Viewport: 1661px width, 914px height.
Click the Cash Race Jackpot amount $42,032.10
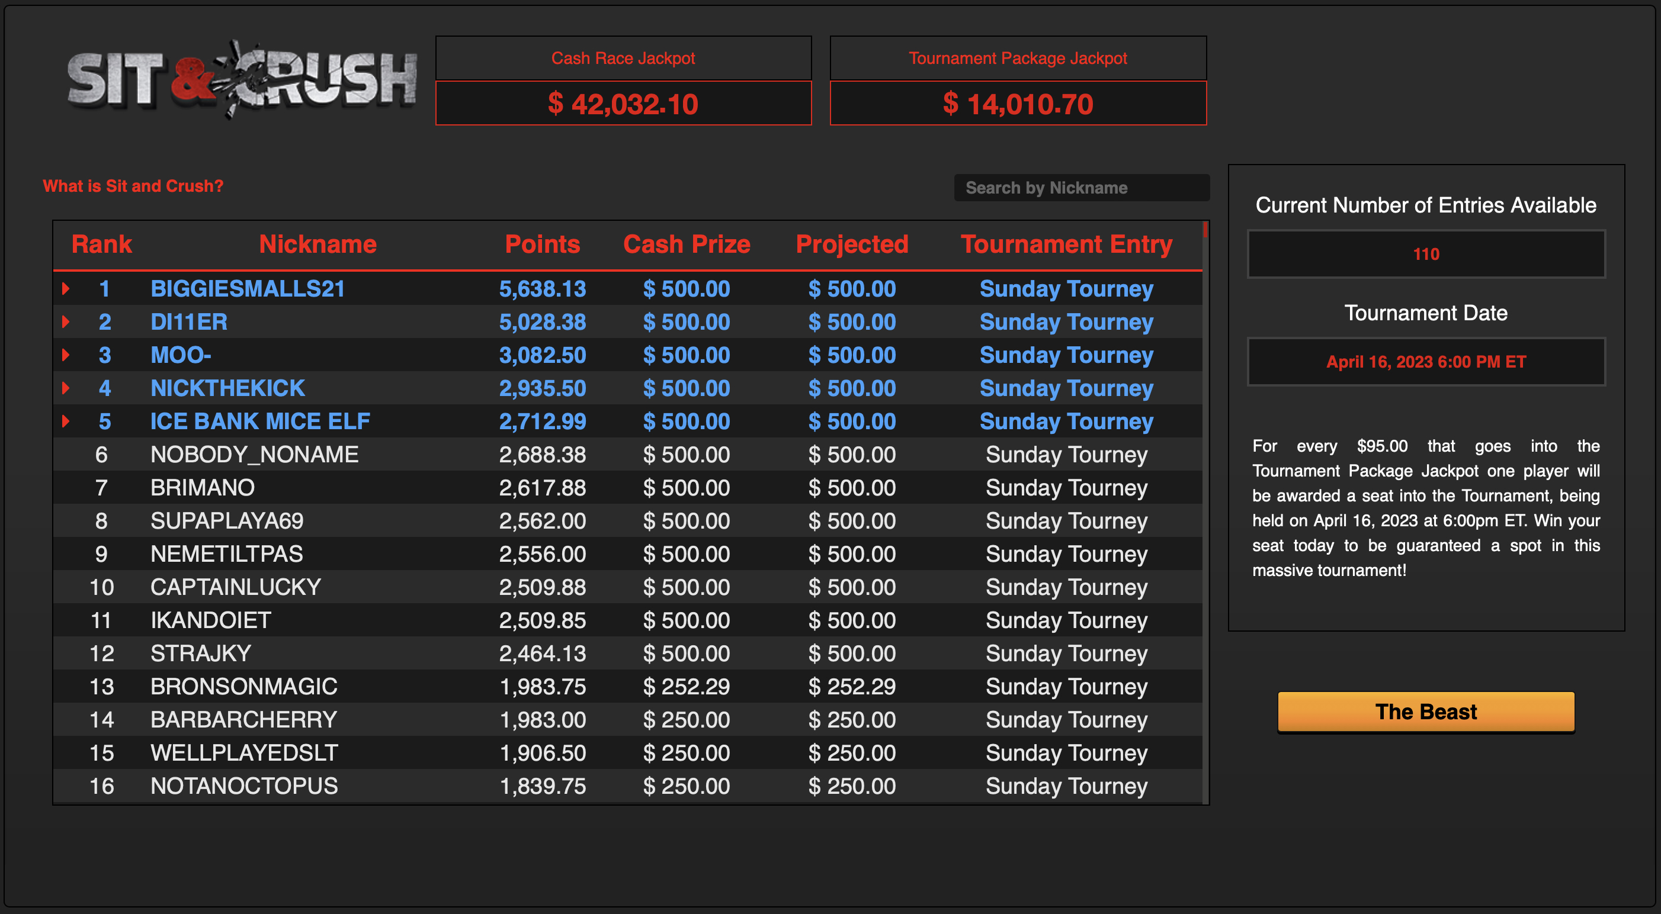623,103
